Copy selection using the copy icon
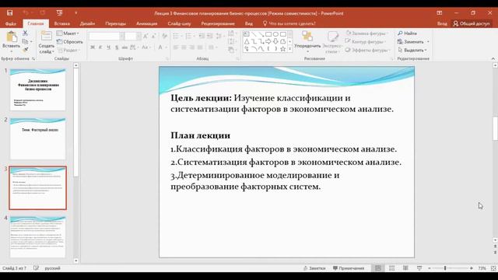The width and height of the screenshot is (498, 280). 25,41
